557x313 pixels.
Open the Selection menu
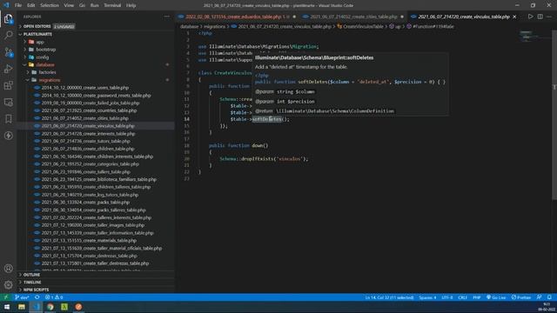(x=50, y=5)
